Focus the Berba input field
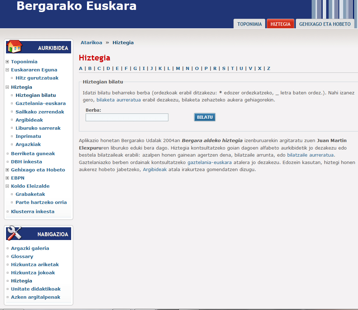The height and width of the screenshot is (310, 358). (x=127, y=117)
